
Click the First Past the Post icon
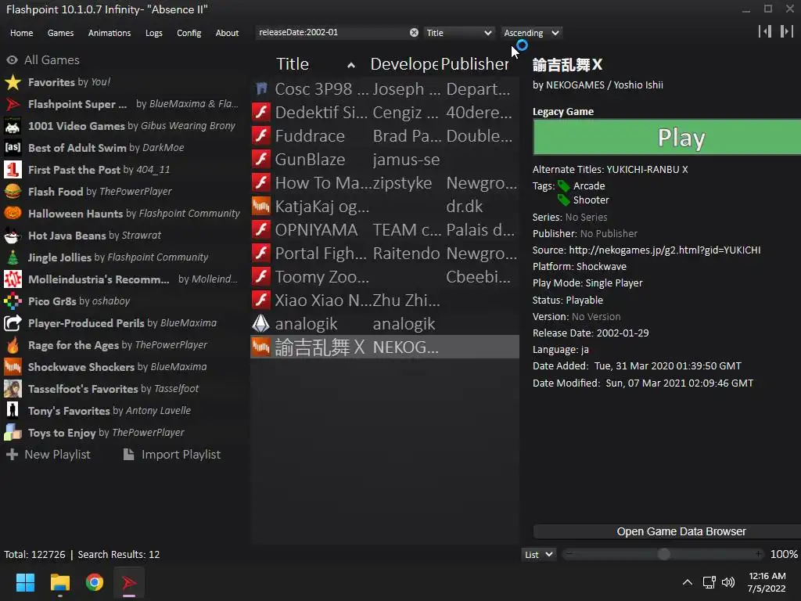[x=13, y=170]
